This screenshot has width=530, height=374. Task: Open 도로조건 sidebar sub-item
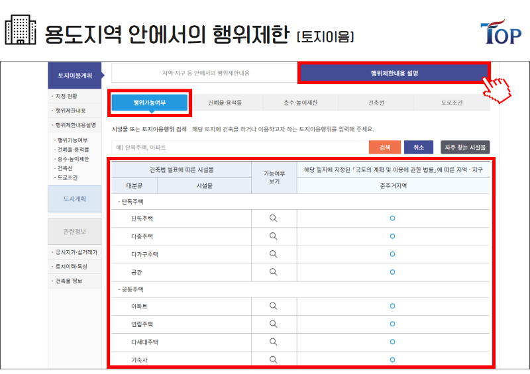(68, 177)
